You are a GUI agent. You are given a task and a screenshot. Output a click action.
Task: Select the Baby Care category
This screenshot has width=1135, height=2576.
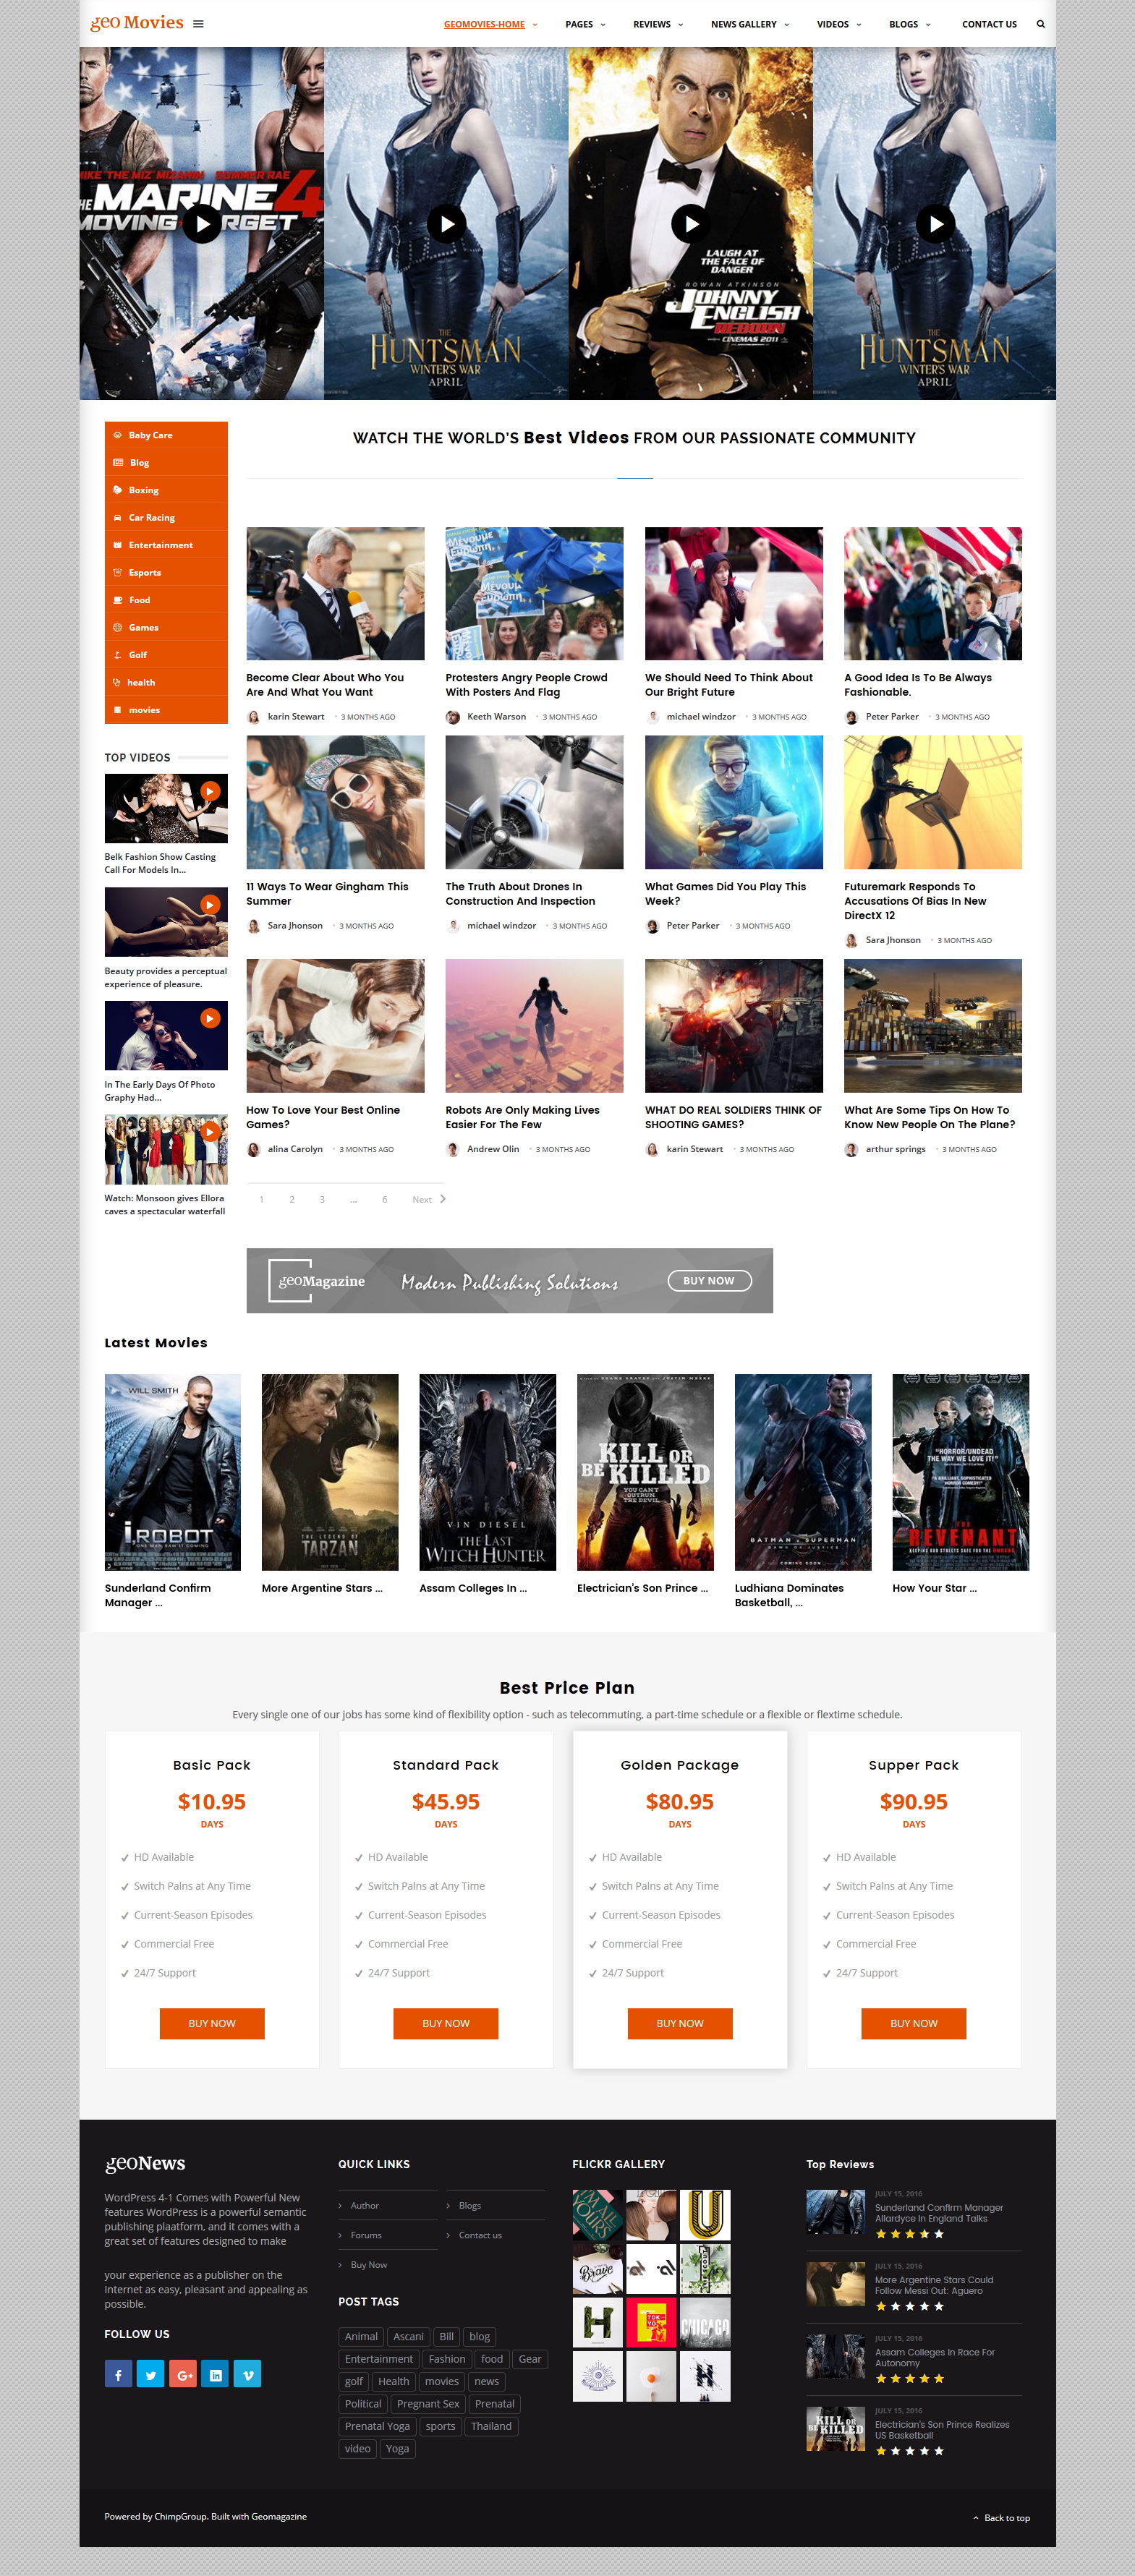(x=166, y=435)
